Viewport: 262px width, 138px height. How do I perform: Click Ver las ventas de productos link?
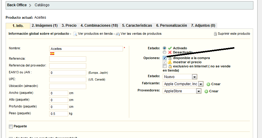[141, 34]
